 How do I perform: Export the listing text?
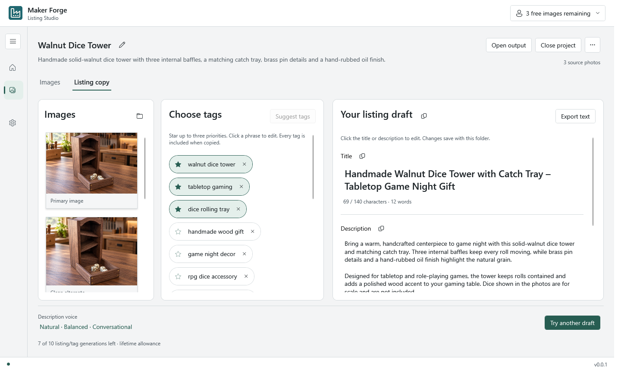pos(575,116)
